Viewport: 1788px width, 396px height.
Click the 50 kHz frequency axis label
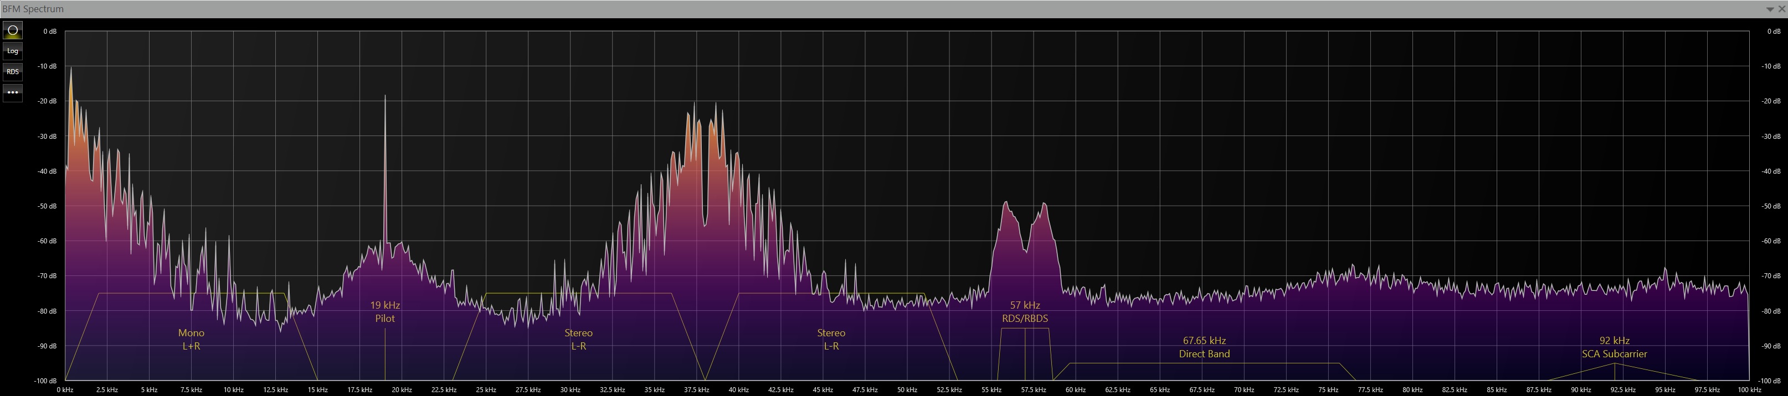tap(907, 390)
